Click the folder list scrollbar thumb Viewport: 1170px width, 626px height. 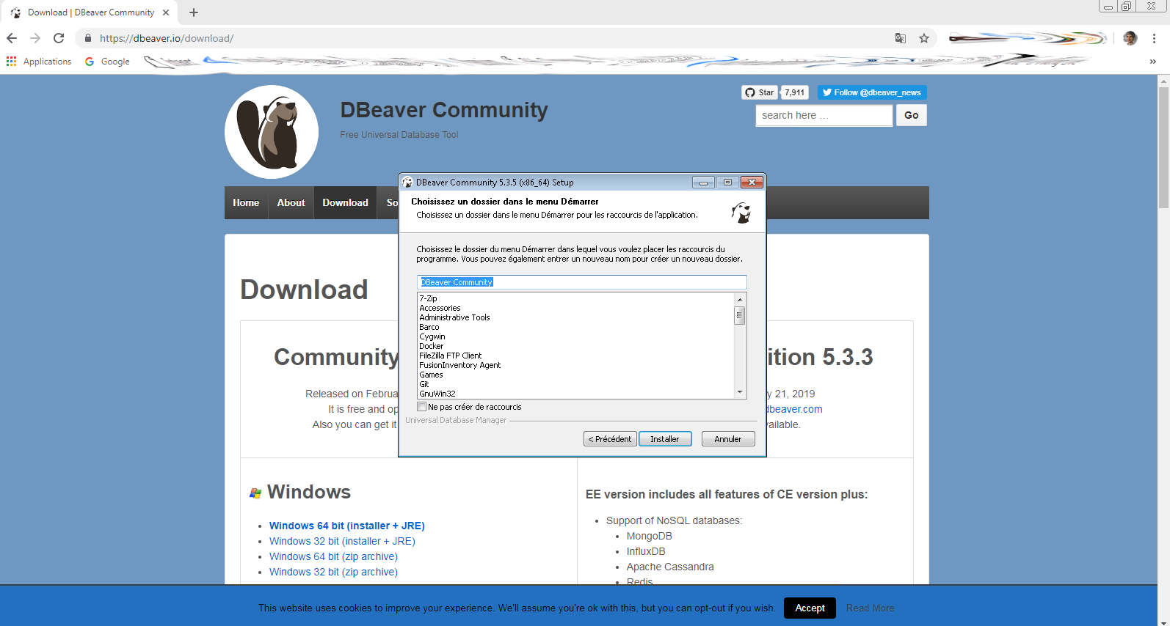[740, 315]
